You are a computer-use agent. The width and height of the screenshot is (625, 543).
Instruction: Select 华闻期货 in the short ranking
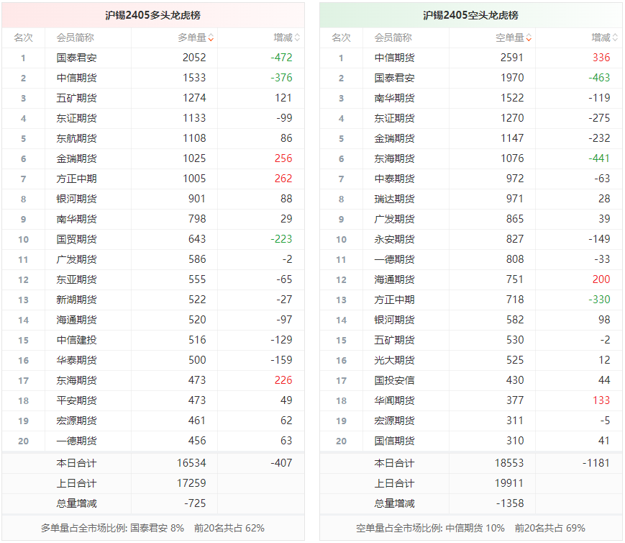pos(394,400)
